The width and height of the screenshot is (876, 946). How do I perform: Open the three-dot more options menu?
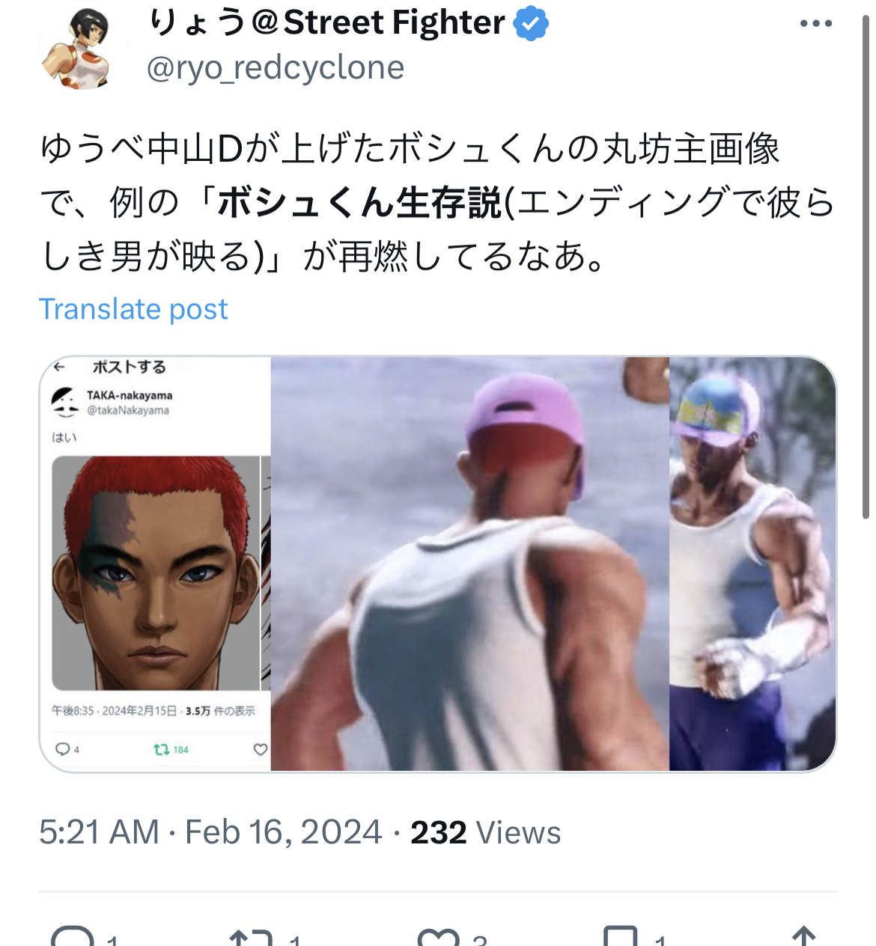(x=815, y=23)
